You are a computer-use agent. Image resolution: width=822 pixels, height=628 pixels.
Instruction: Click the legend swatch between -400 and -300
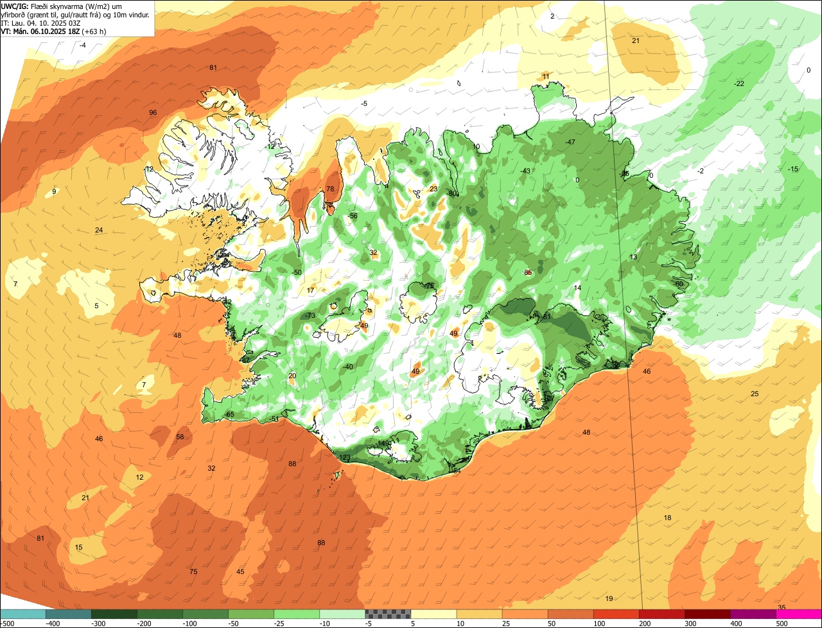tap(69, 614)
